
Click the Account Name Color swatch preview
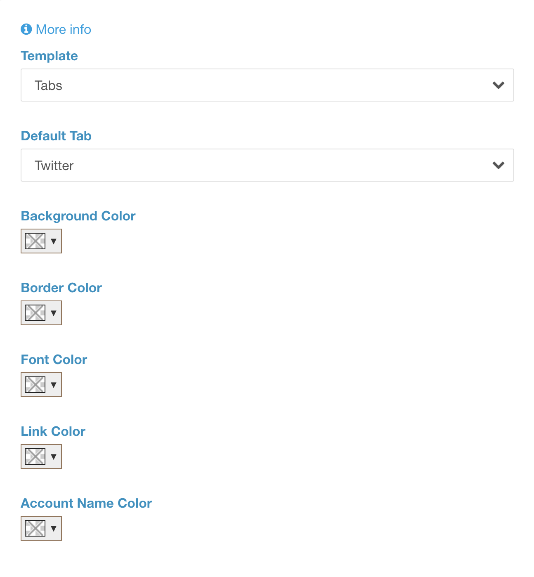pyautogui.click(x=35, y=528)
